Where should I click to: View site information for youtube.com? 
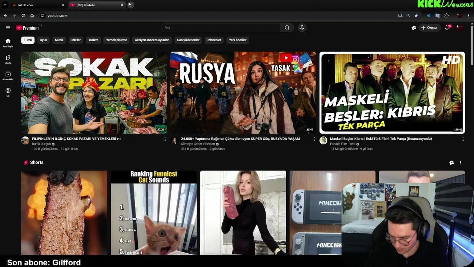click(43, 16)
